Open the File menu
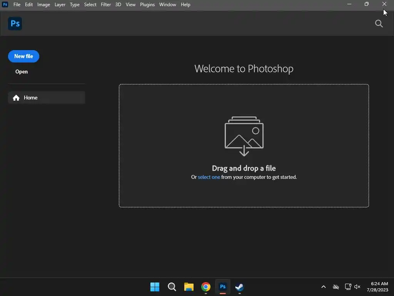 (x=17, y=5)
